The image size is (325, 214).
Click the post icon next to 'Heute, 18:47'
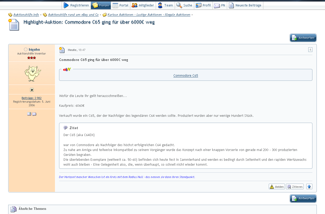coord(62,50)
